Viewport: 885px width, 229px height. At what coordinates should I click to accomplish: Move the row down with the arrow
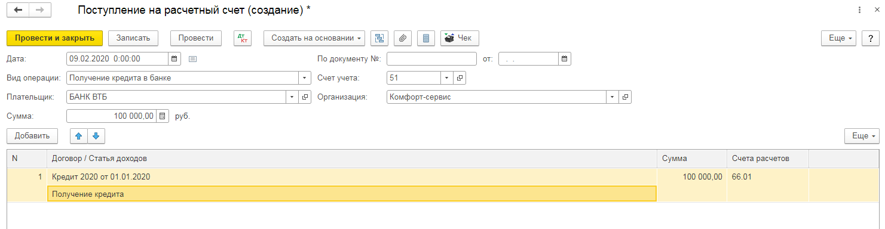tap(96, 136)
